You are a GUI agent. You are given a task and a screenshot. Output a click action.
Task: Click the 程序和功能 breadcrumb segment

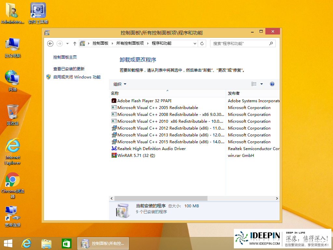click(162, 43)
